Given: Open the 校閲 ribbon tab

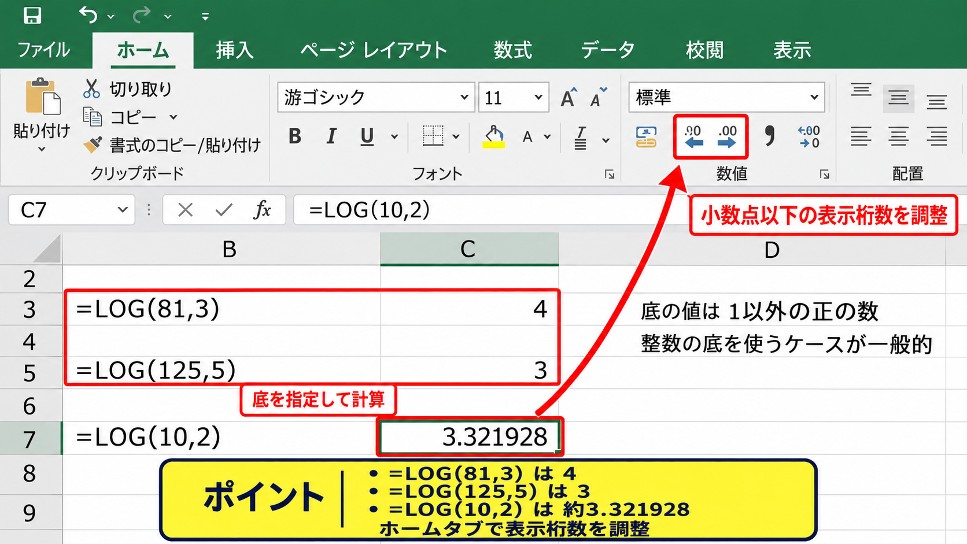Looking at the screenshot, I should pos(705,50).
